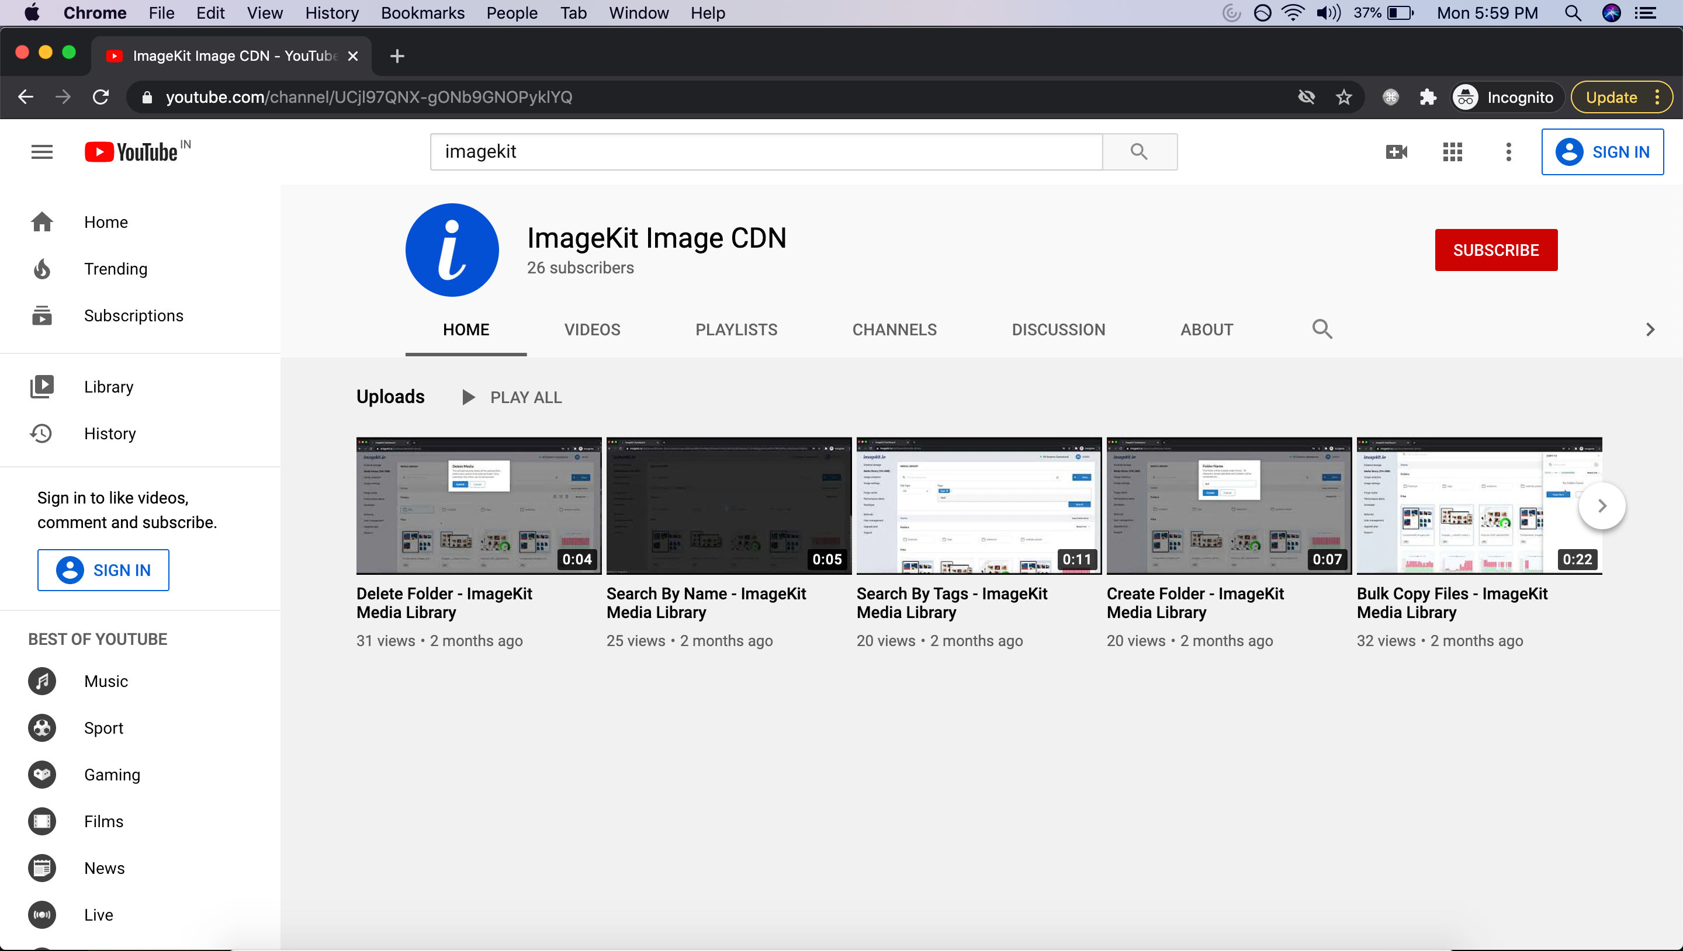Bookmark the page with the star icon

point(1343,98)
